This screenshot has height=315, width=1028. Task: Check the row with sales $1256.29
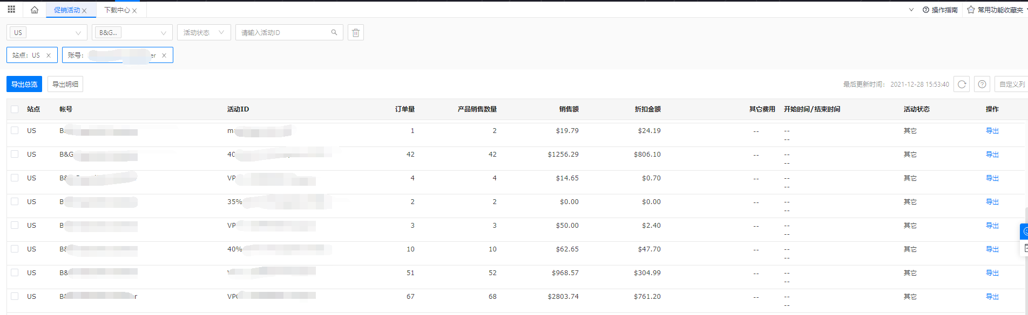click(x=15, y=154)
